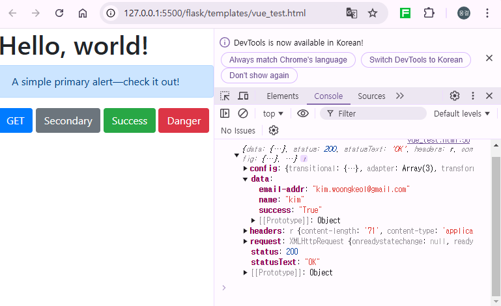Open the Chrome three-dot menu
Image resolution: width=501 pixels, height=306 pixels.
[x=487, y=13]
